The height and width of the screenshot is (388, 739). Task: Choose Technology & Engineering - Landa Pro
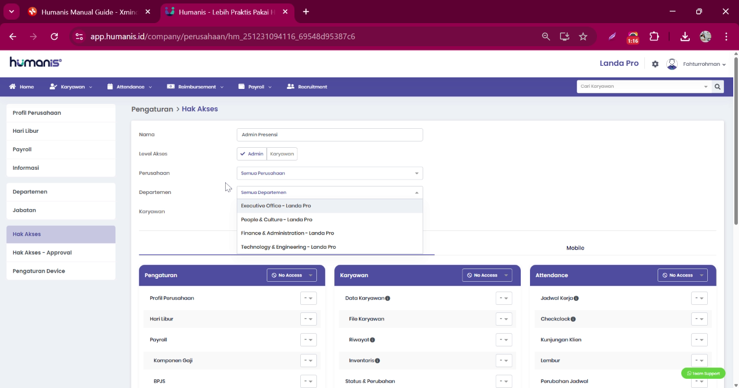coord(330,247)
